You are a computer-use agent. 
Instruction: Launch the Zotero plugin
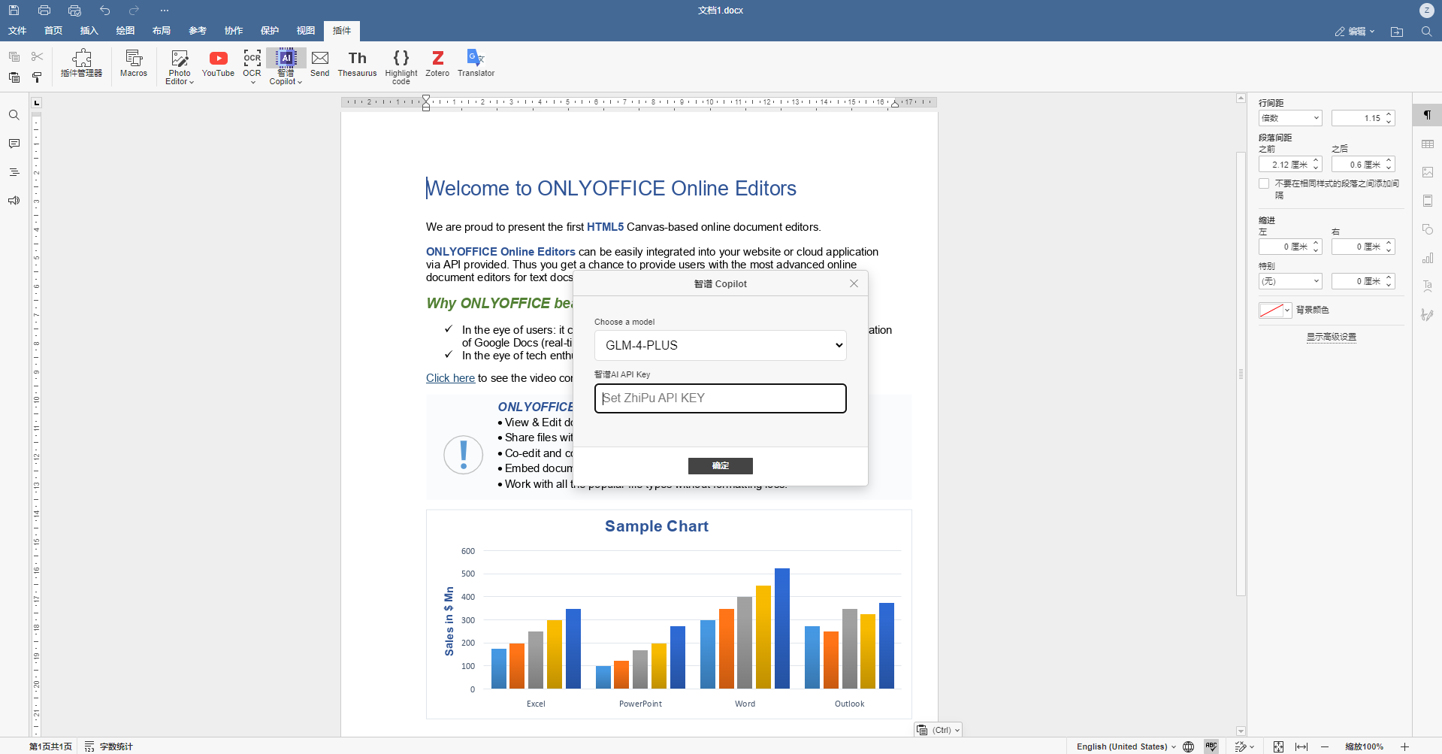[x=437, y=64]
